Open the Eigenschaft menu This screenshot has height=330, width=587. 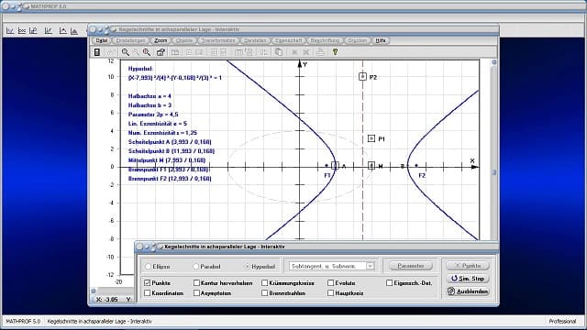point(288,40)
